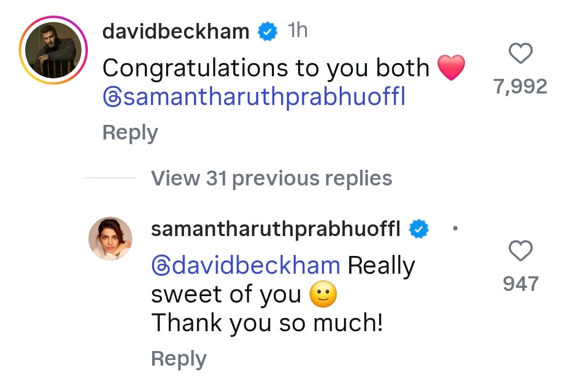The image size is (561, 386).
Task: Follow the @samantharuthprabhuoffl mention in the comment
Action: [254, 98]
